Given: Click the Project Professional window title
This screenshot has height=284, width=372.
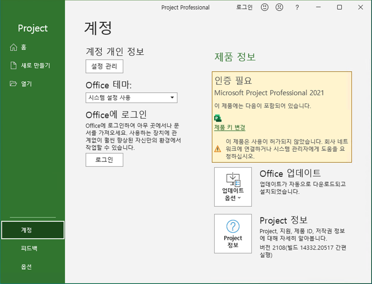Looking at the screenshot, I should (185, 8).
